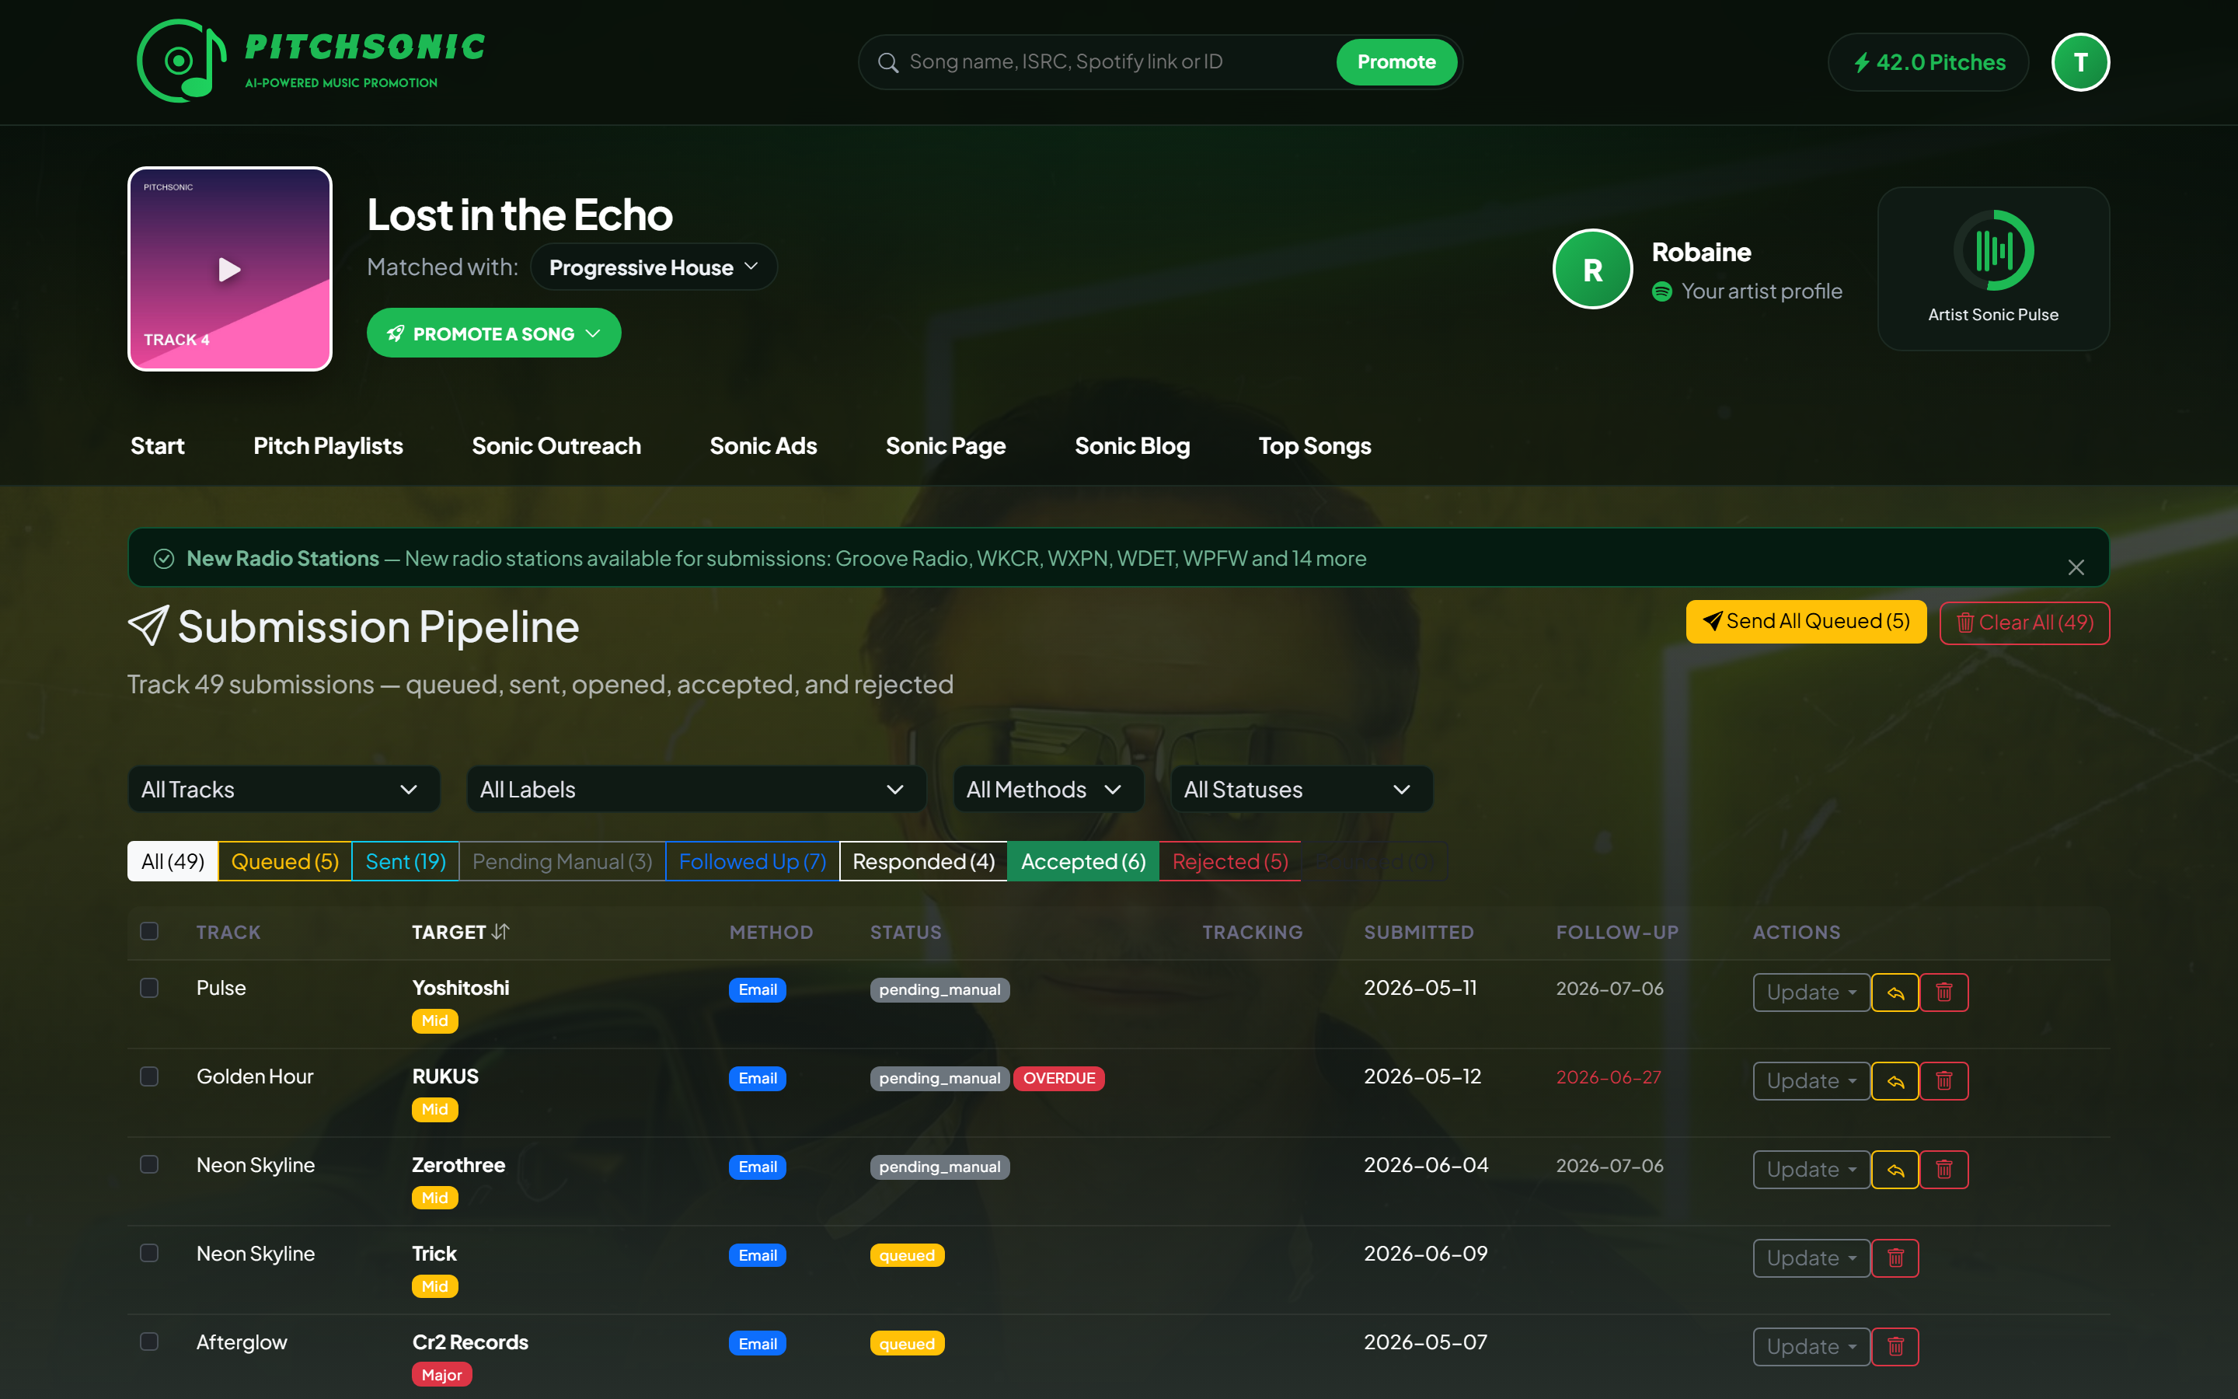Filter by Accepted (6) tab
This screenshot has height=1399, width=2238.
point(1082,861)
